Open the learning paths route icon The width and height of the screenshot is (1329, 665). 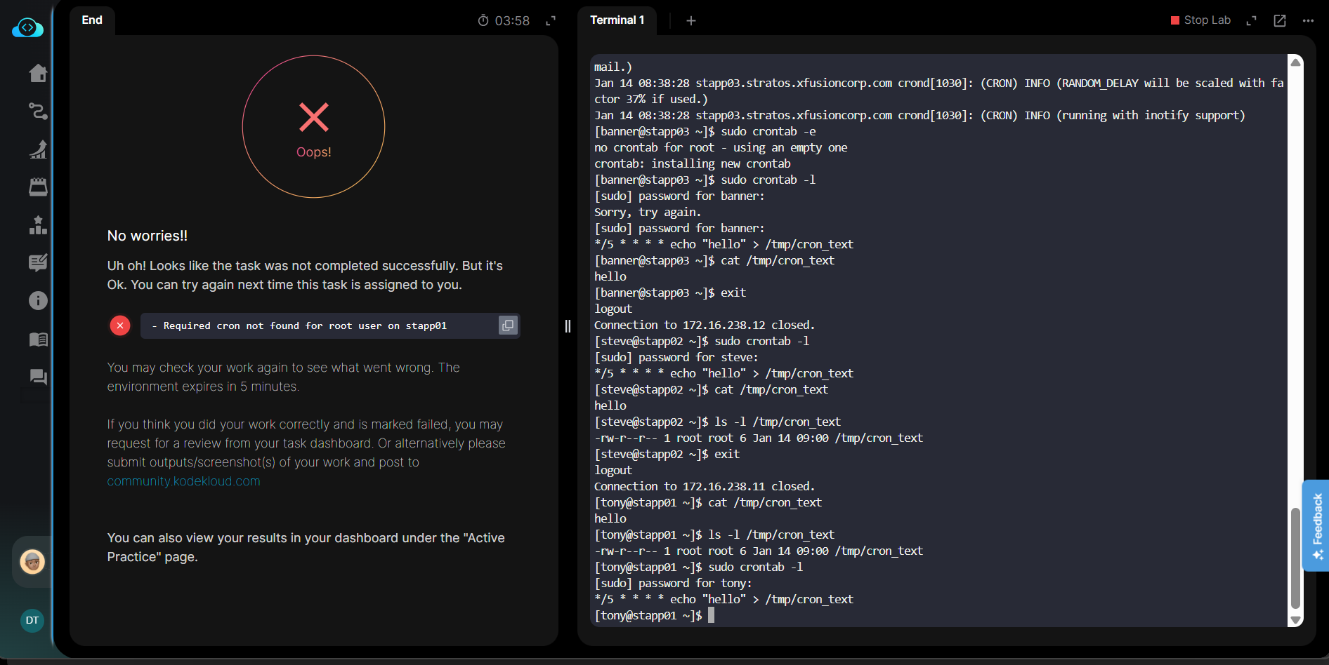38,111
